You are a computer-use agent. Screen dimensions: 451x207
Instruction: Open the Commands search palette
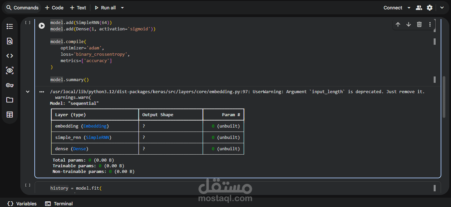tap(22, 8)
